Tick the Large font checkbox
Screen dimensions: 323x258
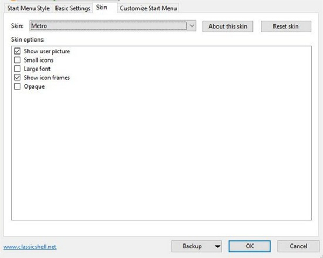17,69
